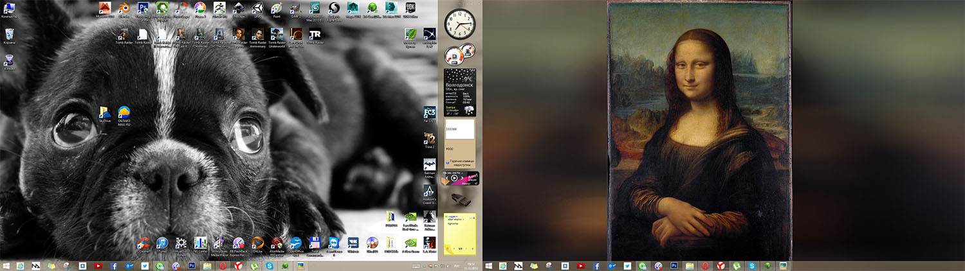Click the CPU meter gadget
Image resolution: width=965 pixels, height=271 pixels.
(x=459, y=55)
